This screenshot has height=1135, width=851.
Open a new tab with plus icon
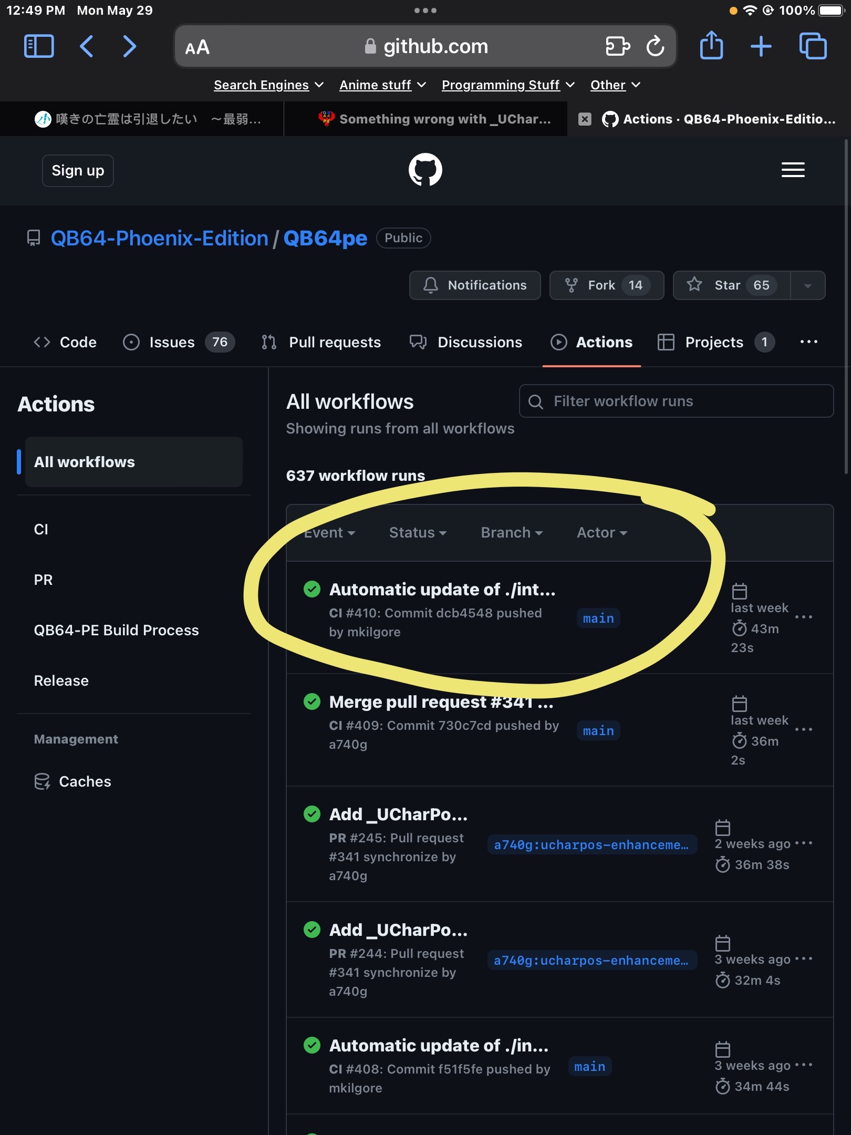tap(761, 46)
